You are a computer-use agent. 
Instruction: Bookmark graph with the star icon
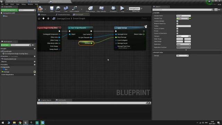[39, 18]
